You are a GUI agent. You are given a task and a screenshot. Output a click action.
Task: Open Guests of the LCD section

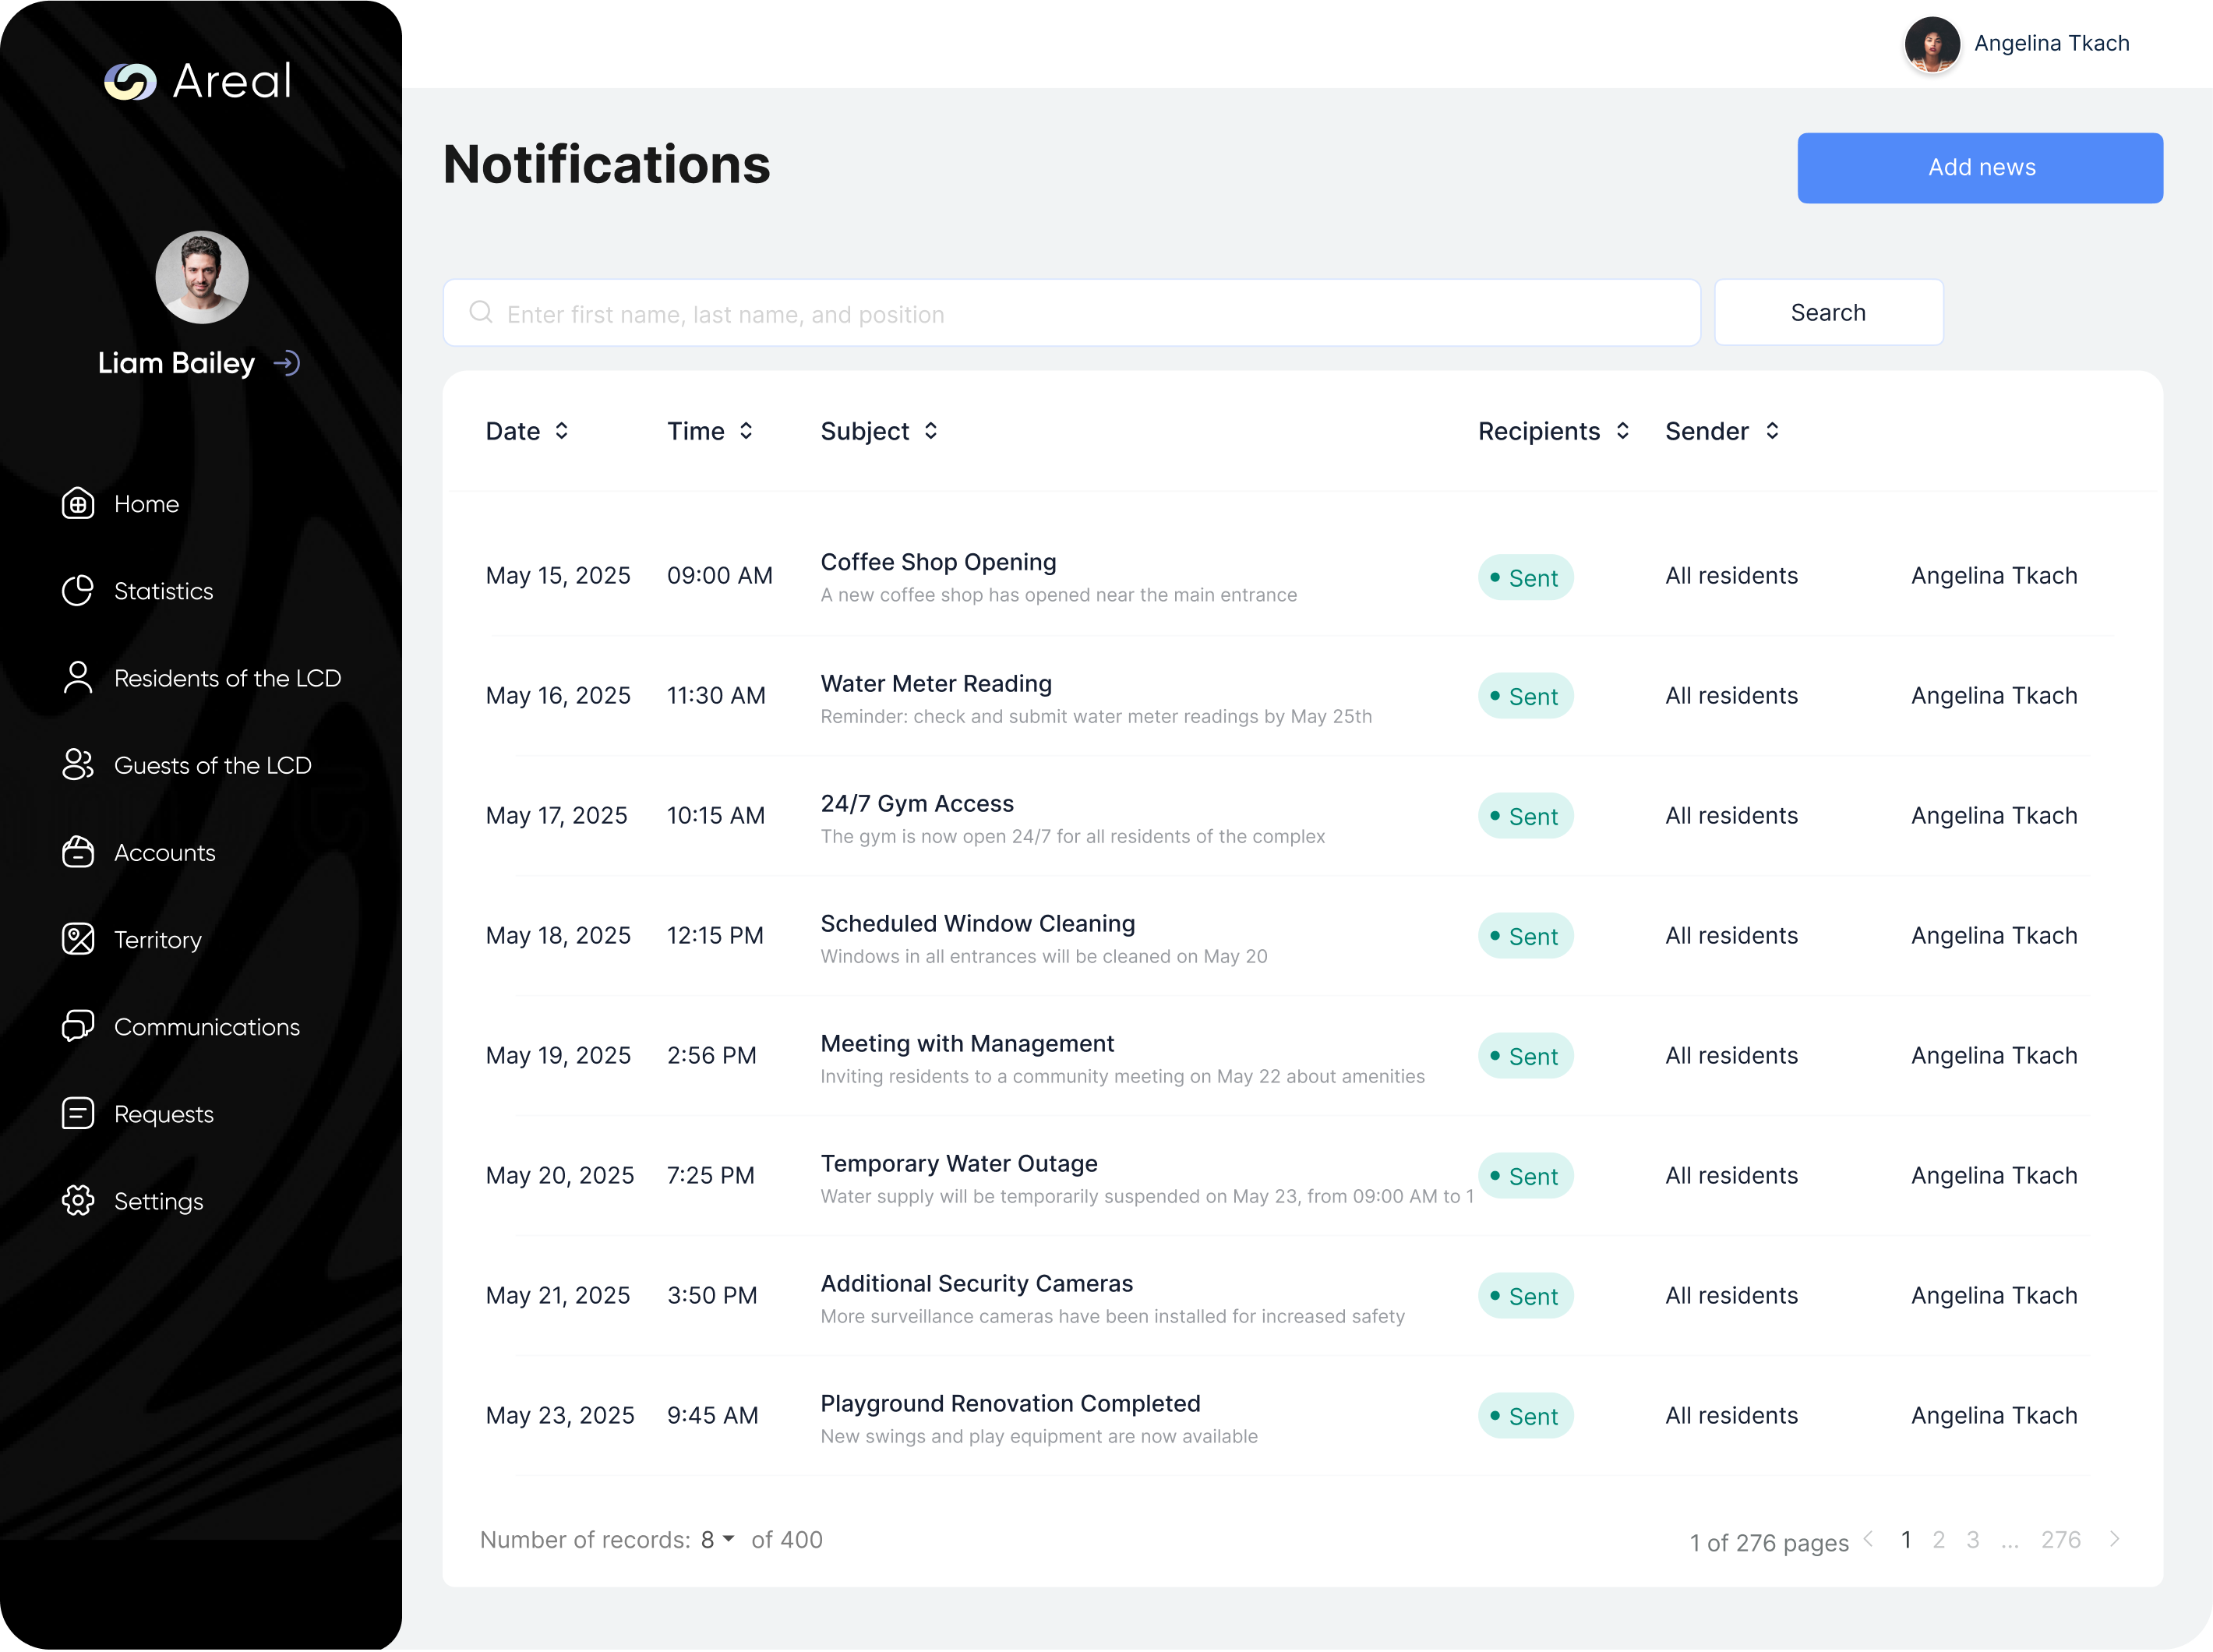(213, 765)
